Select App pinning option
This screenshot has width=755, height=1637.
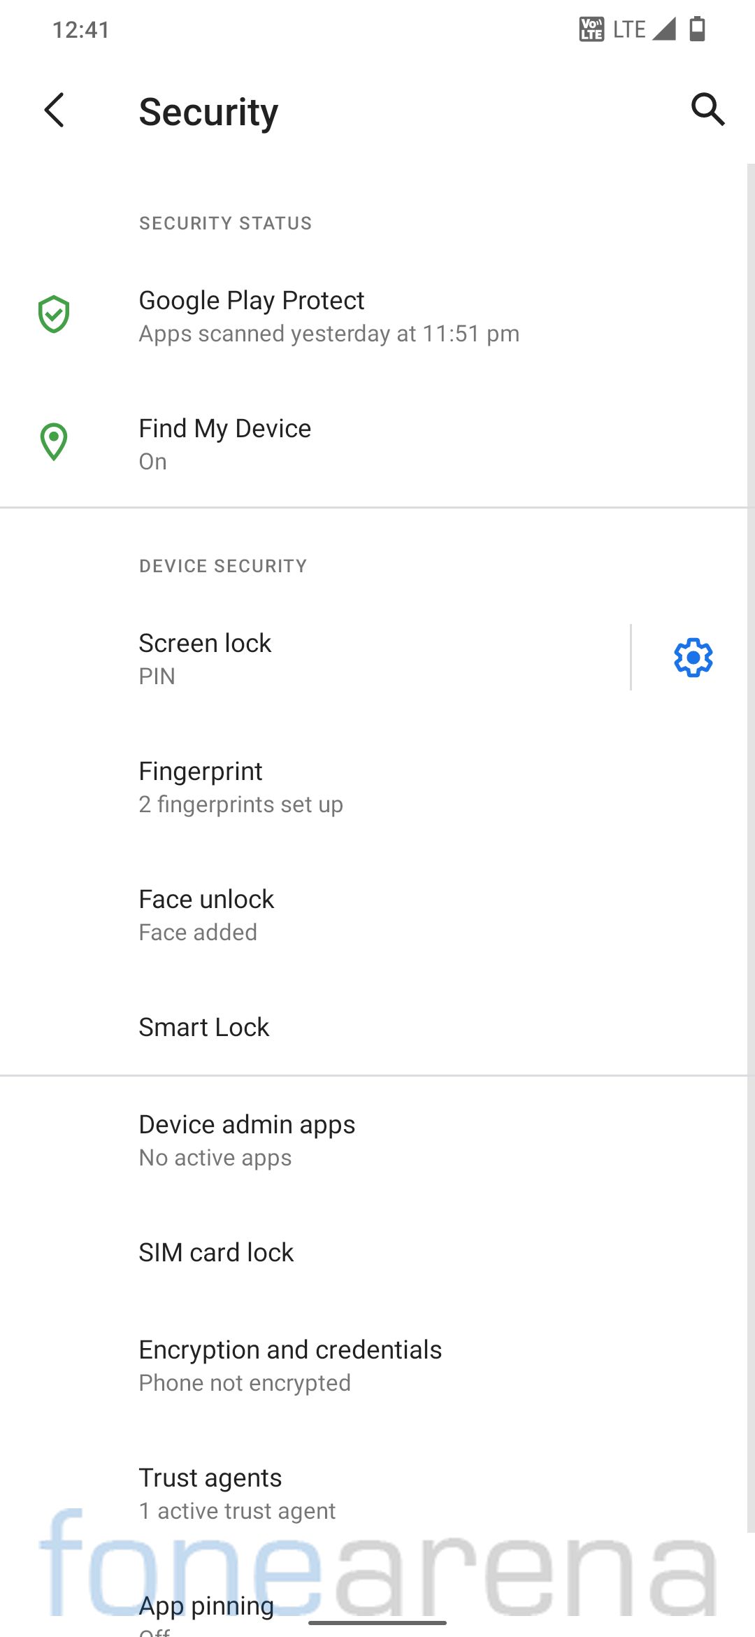[x=207, y=1606]
